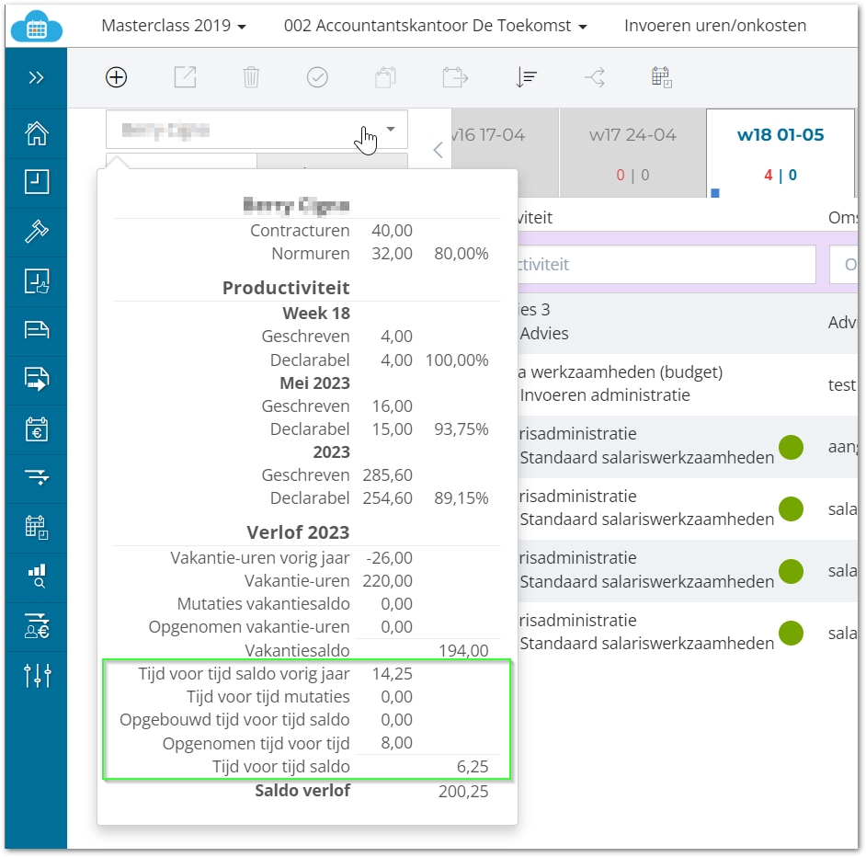Screen dimensions: 866x857
Task: Click the calendar grid icon in top toolbar
Action: [x=661, y=77]
